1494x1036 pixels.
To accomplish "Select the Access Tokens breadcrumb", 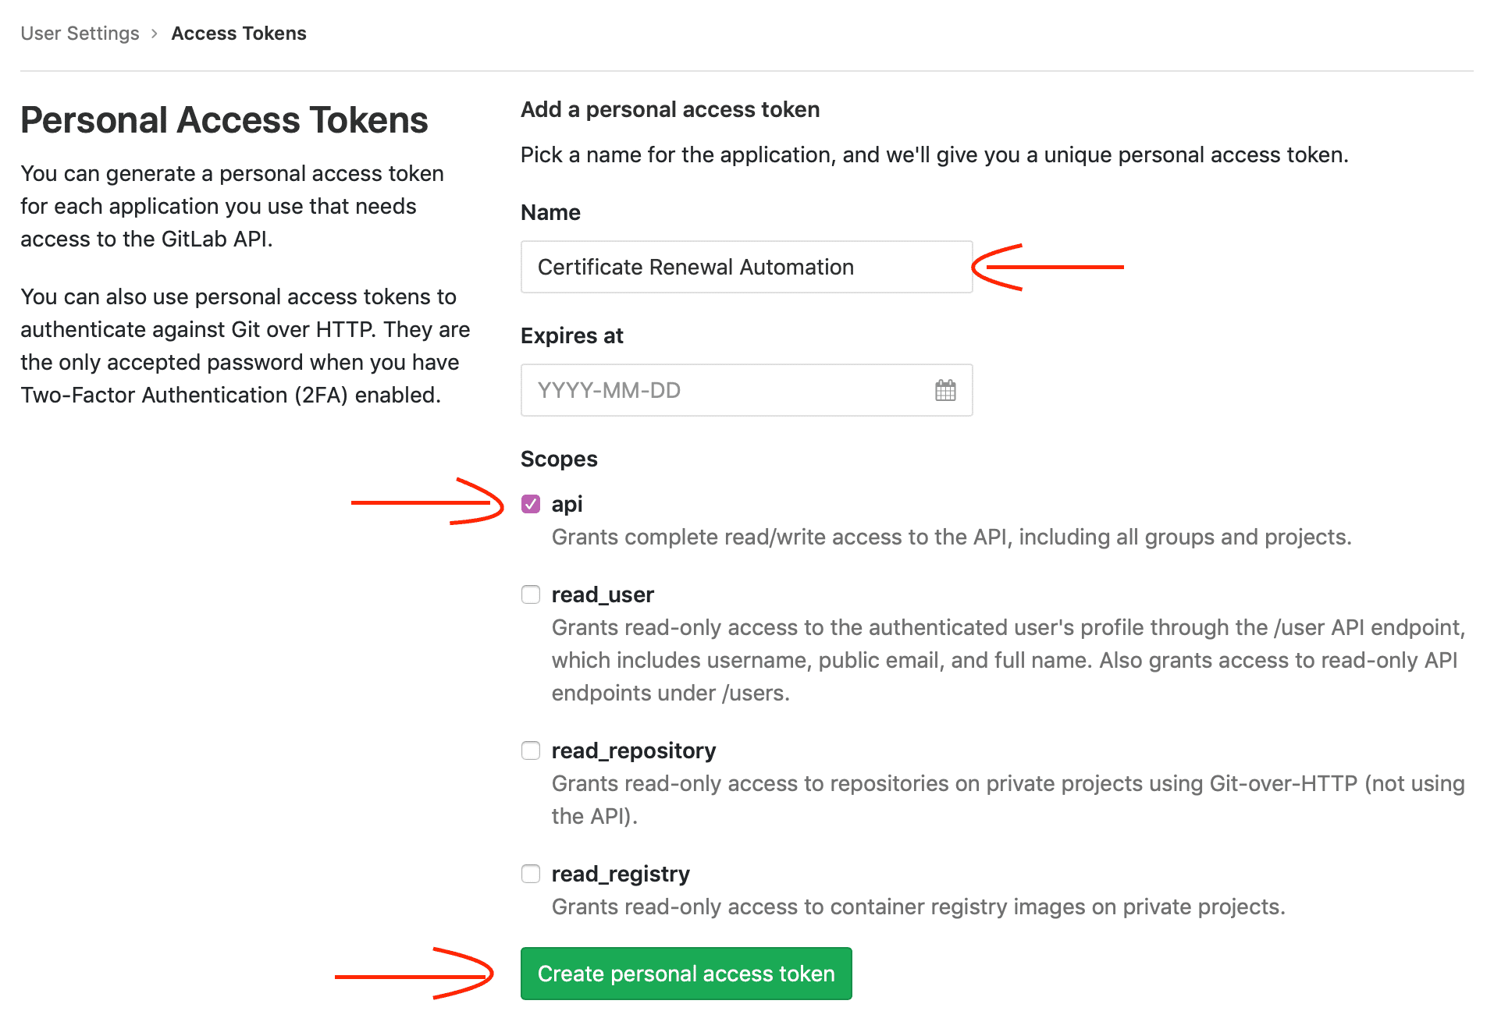I will [x=239, y=33].
